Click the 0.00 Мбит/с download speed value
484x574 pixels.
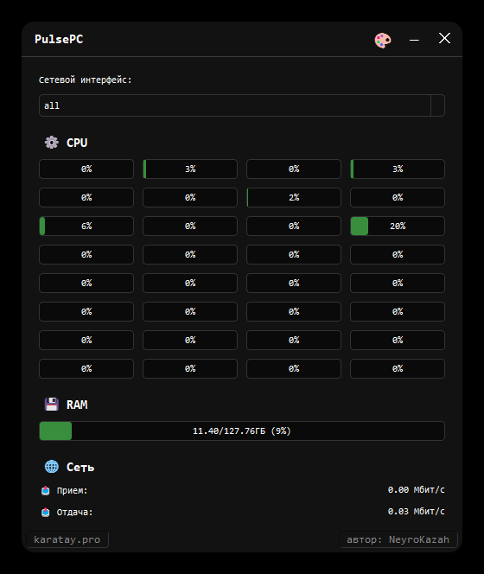(x=417, y=490)
